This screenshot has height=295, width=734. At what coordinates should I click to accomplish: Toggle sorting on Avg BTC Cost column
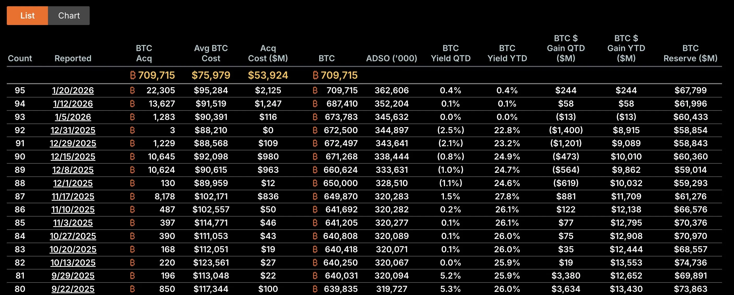tap(211, 53)
